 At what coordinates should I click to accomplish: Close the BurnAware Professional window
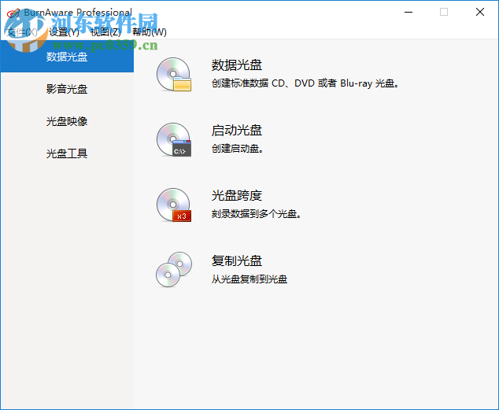point(480,12)
